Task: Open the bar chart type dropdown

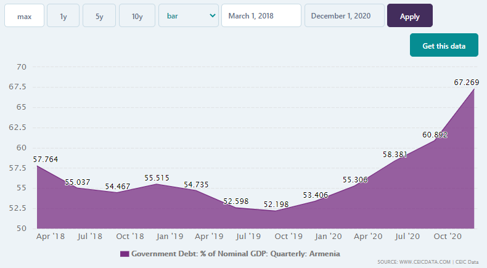Action: (189, 15)
